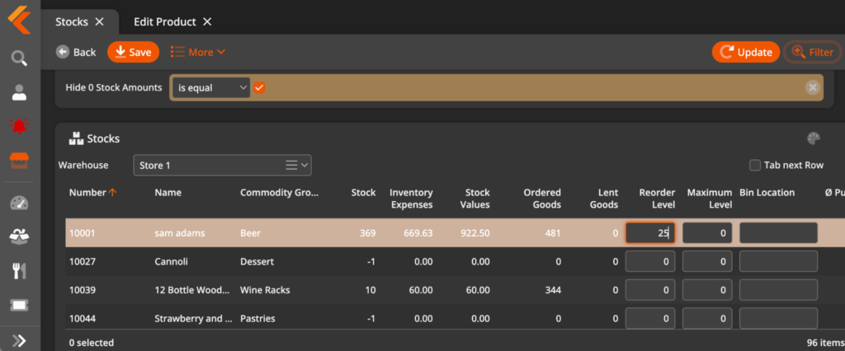Close the Stocks tab
Viewport: 845px width, 351px height.
[x=99, y=21]
